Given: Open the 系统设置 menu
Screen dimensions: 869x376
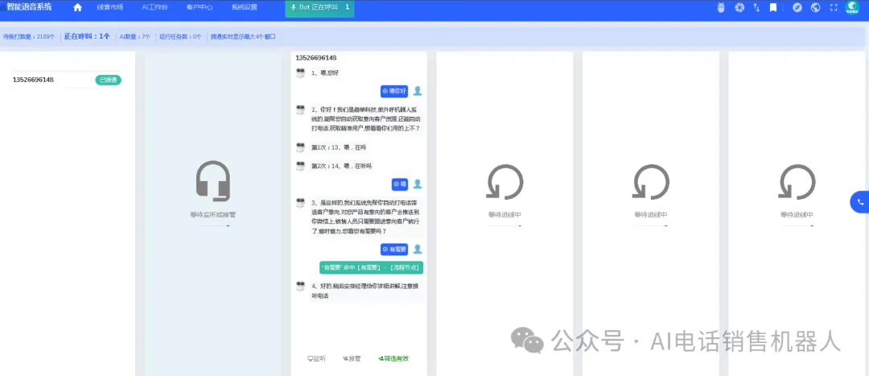Looking at the screenshot, I should click(245, 8).
